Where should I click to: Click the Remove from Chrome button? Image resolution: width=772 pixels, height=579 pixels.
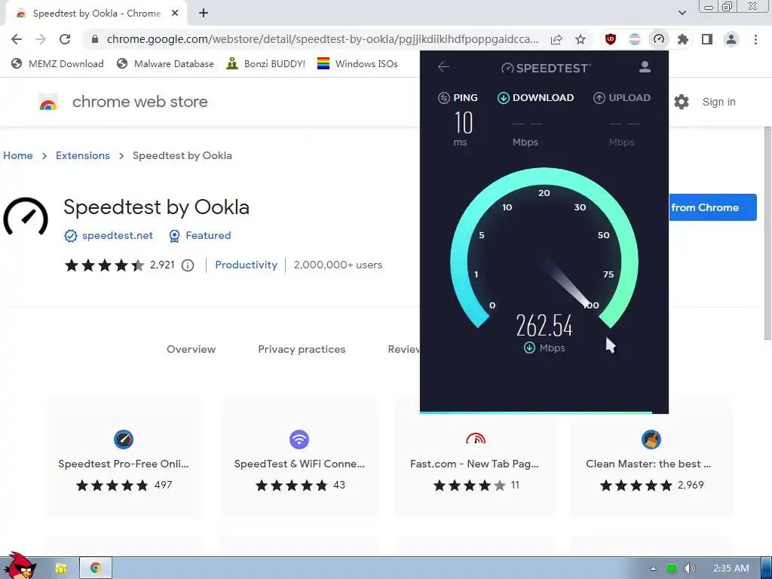(712, 207)
